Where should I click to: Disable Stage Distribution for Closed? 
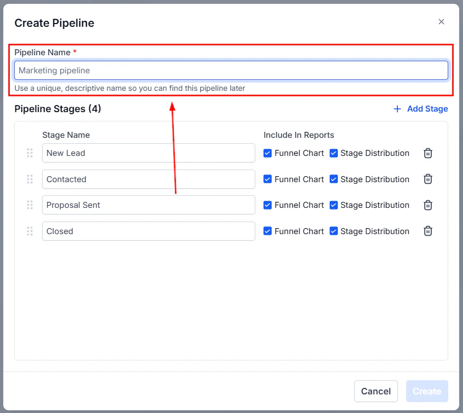(x=334, y=231)
